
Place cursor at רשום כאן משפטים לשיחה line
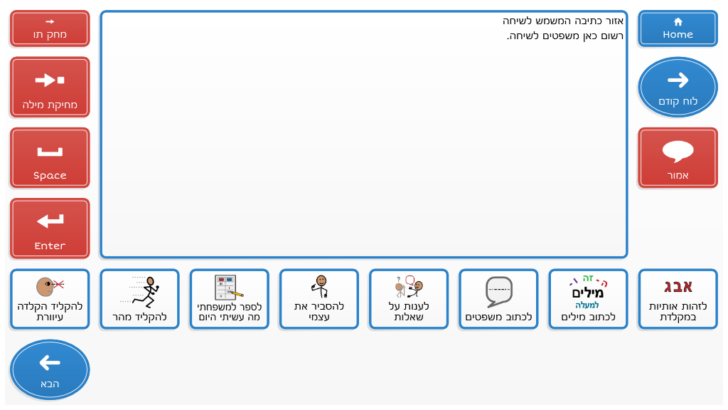click(565, 36)
